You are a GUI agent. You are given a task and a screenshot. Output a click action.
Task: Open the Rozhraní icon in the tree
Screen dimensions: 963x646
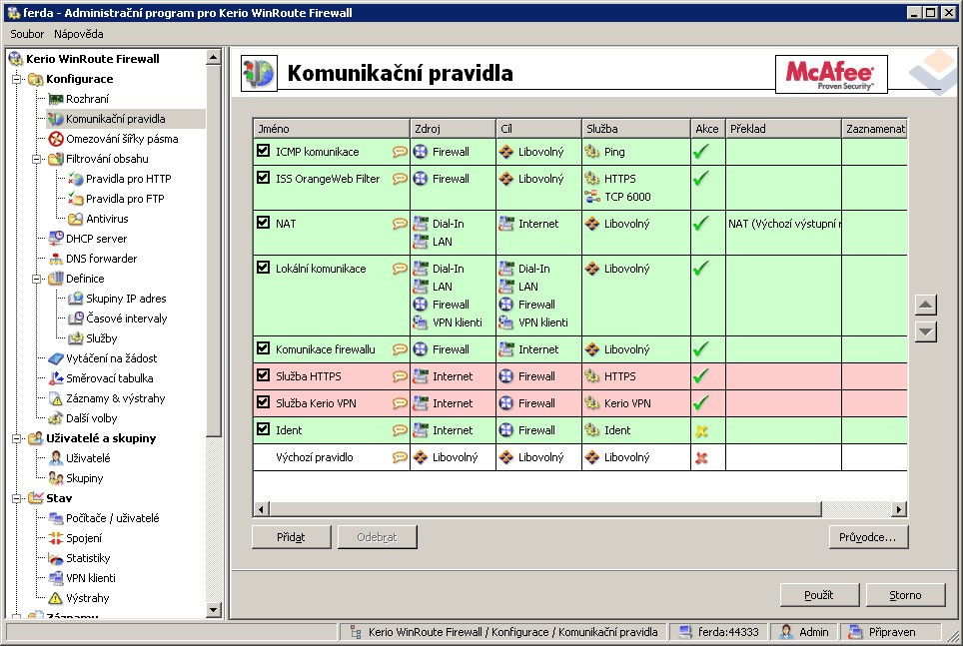56,99
